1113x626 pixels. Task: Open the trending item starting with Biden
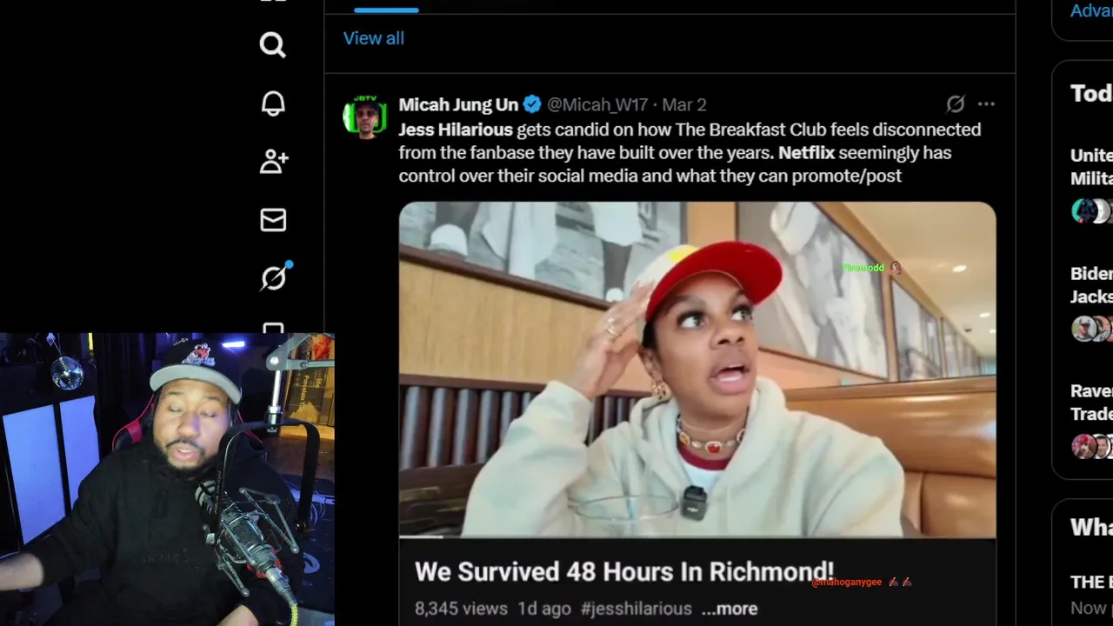click(1091, 285)
